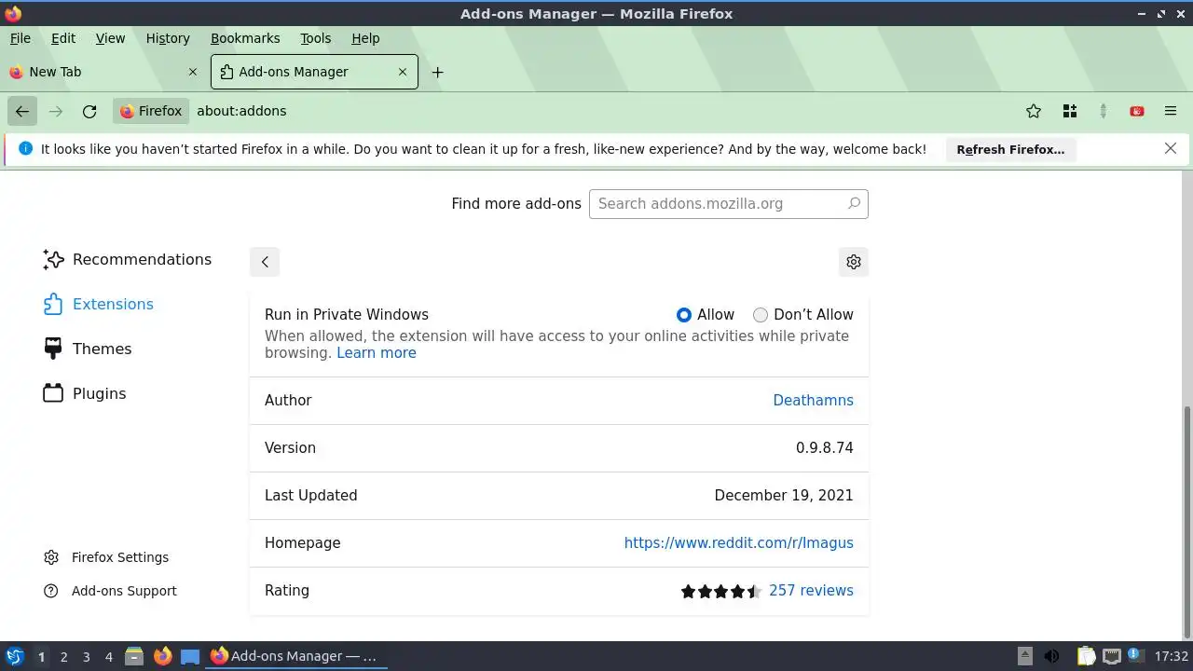The image size is (1193, 671).
Task: Select Allow for private windows
Action: point(684,315)
